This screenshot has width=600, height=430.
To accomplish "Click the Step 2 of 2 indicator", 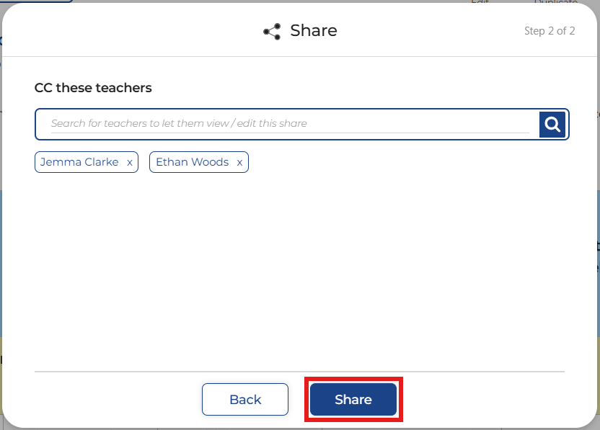I will point(550,31).
